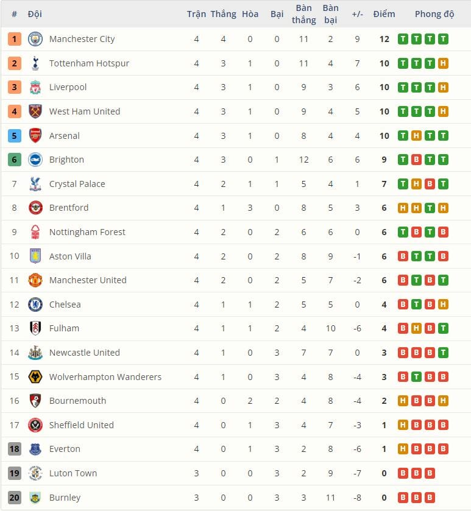The width and height of the screenshot is (471, 511).
Task: Click the orange rank 1 badge
Action: (x=15, y=39)
